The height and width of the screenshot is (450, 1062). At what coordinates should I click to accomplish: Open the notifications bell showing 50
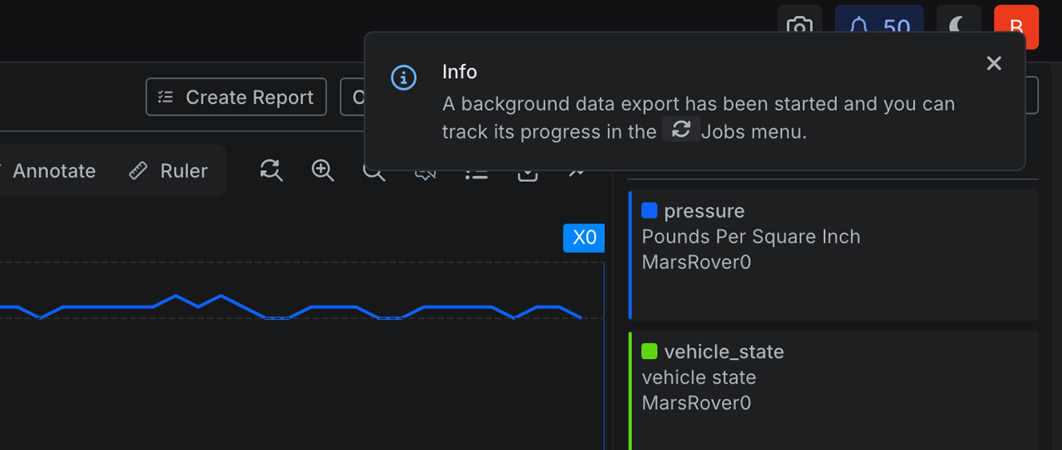coord(878,25)
